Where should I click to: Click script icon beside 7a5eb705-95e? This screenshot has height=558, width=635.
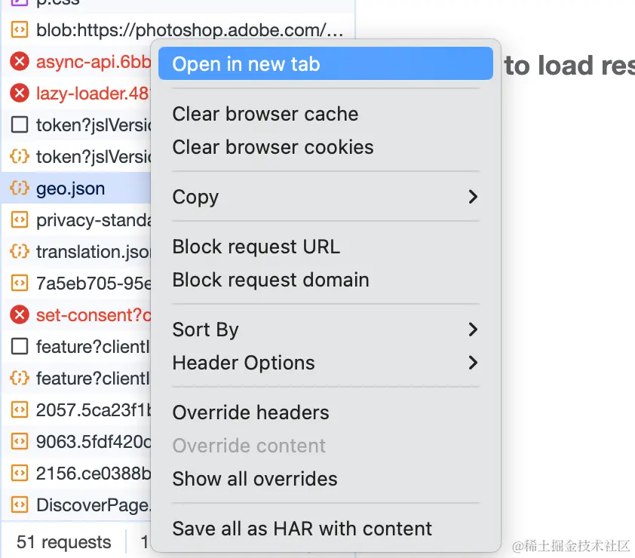(x=20, y=283)
